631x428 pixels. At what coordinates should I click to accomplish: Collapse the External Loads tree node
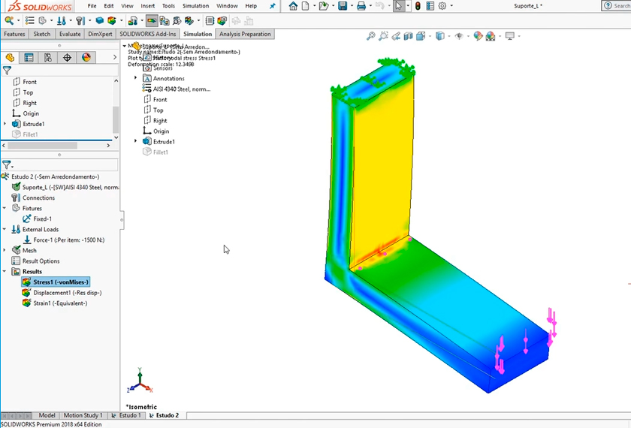(5, 230)
